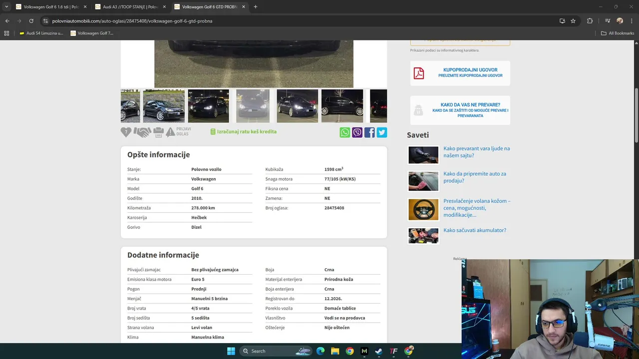Open a new browser tab
Image resolution: width=639 pixels, height=359 pixels.
pyautogui.click(x=256, y=7)
